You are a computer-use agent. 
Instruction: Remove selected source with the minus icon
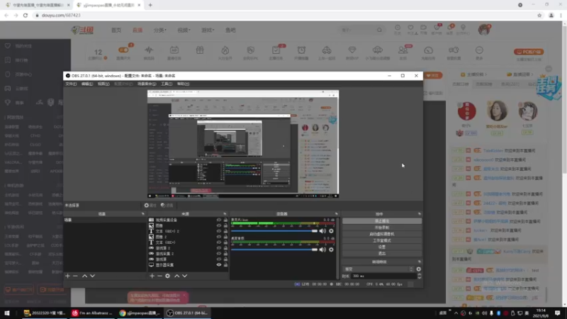[x=159, y=276]
